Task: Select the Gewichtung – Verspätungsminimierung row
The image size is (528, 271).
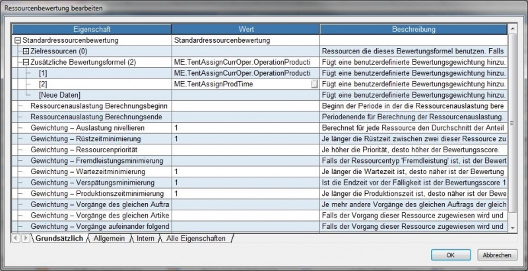Action: point(96,182)
